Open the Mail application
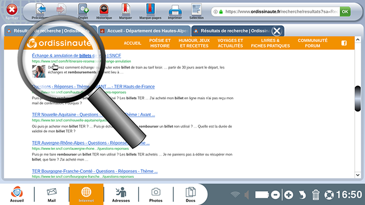The width and height of the screenshot is (365, 205). click(x=52, y=194)
